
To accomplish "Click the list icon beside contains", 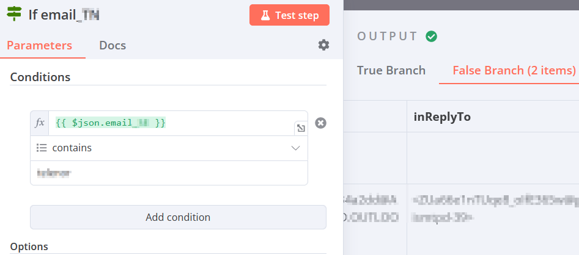I will coord(42,148).
